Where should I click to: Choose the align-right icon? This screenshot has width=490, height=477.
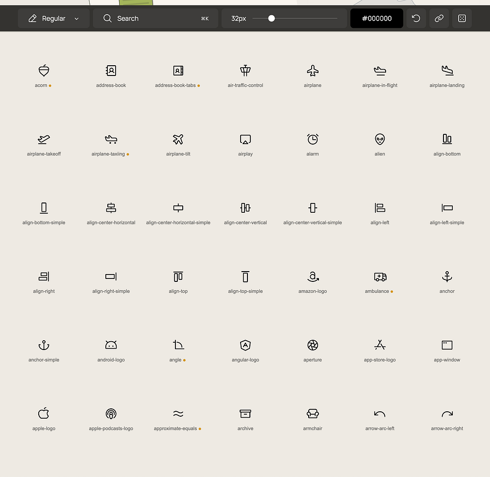tap(44, 276)
